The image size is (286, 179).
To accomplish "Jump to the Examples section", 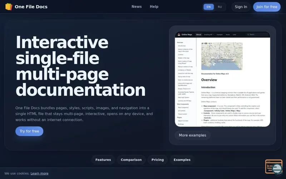I will point(182,160).
